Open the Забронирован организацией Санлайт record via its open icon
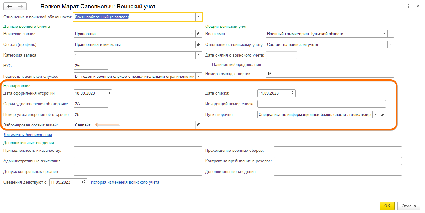 pos(199,125)
